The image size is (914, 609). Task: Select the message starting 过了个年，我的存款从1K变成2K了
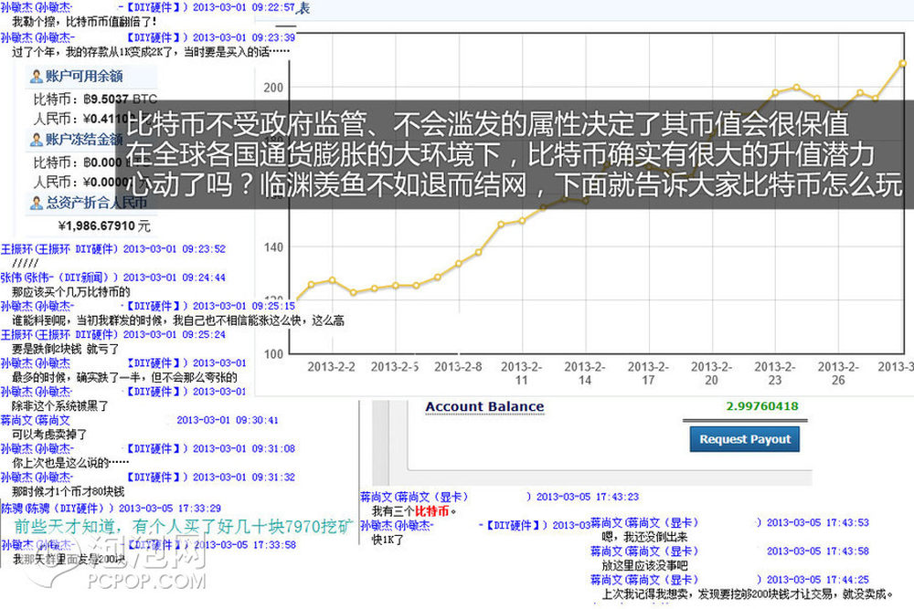pos(151,52)
